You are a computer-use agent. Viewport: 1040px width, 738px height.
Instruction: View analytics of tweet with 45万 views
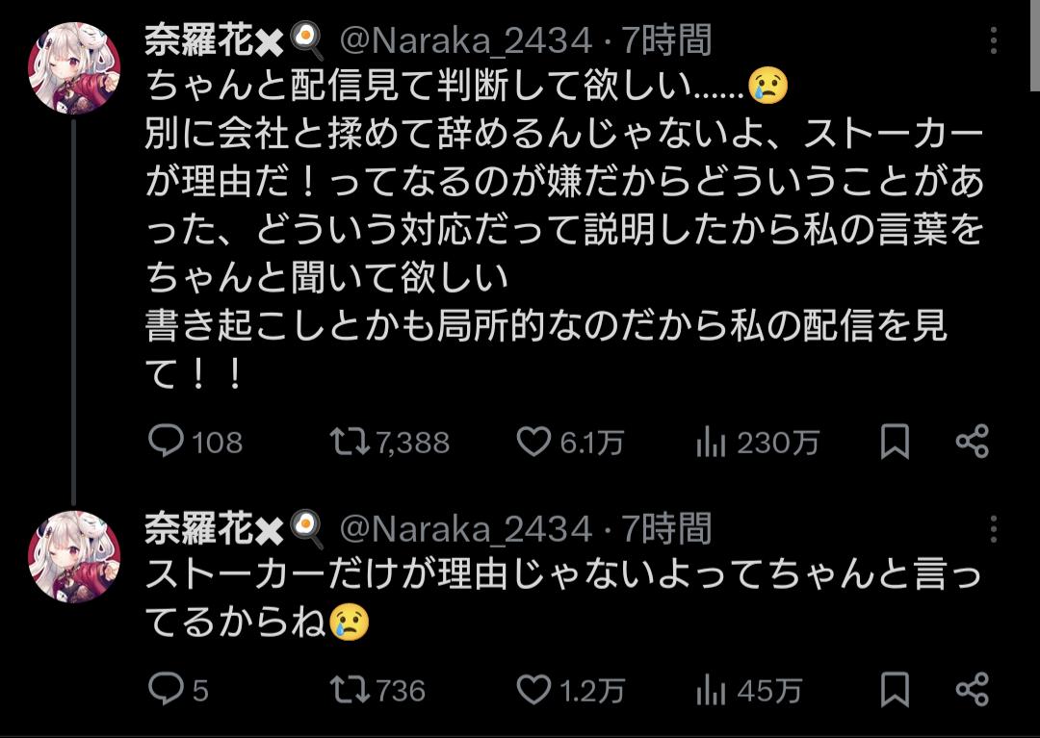click(711, 689)
